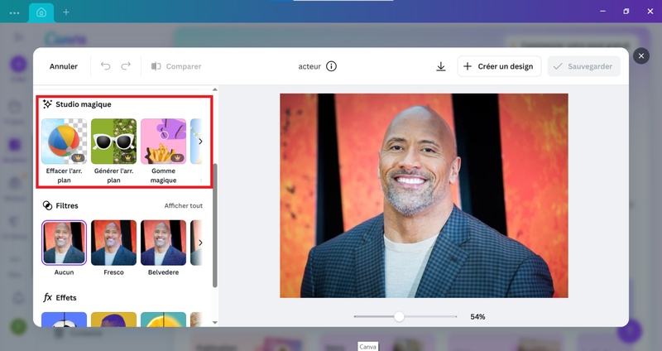The width and height of the screenshot is (662, 351).
Task: Select Générer l'arr. plan sunglasses thumbnail
Action: pos(113,141)
